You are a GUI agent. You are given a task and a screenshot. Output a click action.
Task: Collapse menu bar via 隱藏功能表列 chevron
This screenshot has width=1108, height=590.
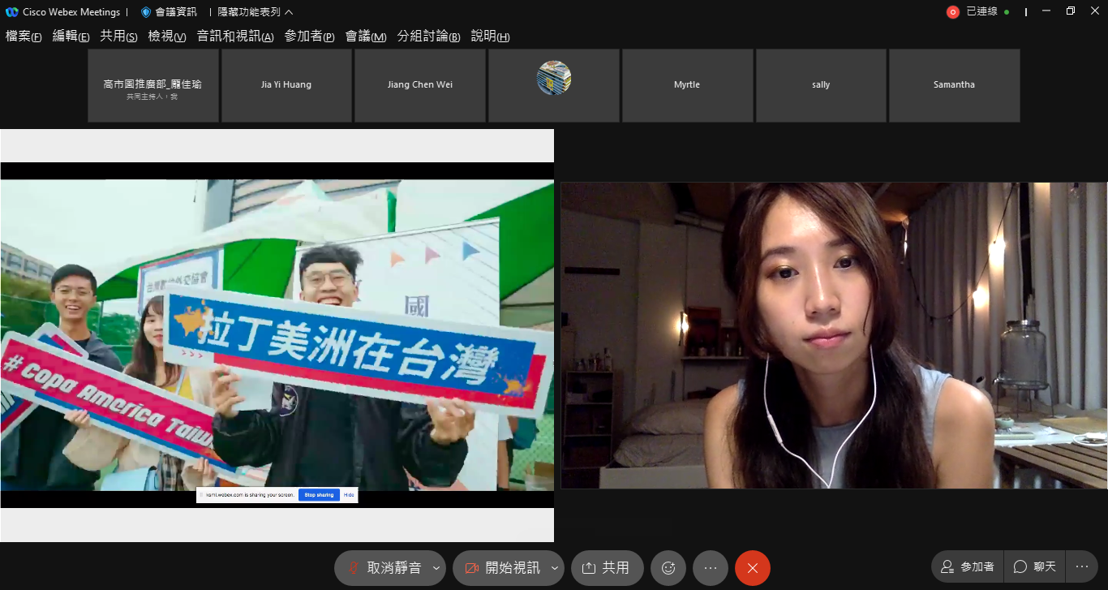tap(290, 12)
